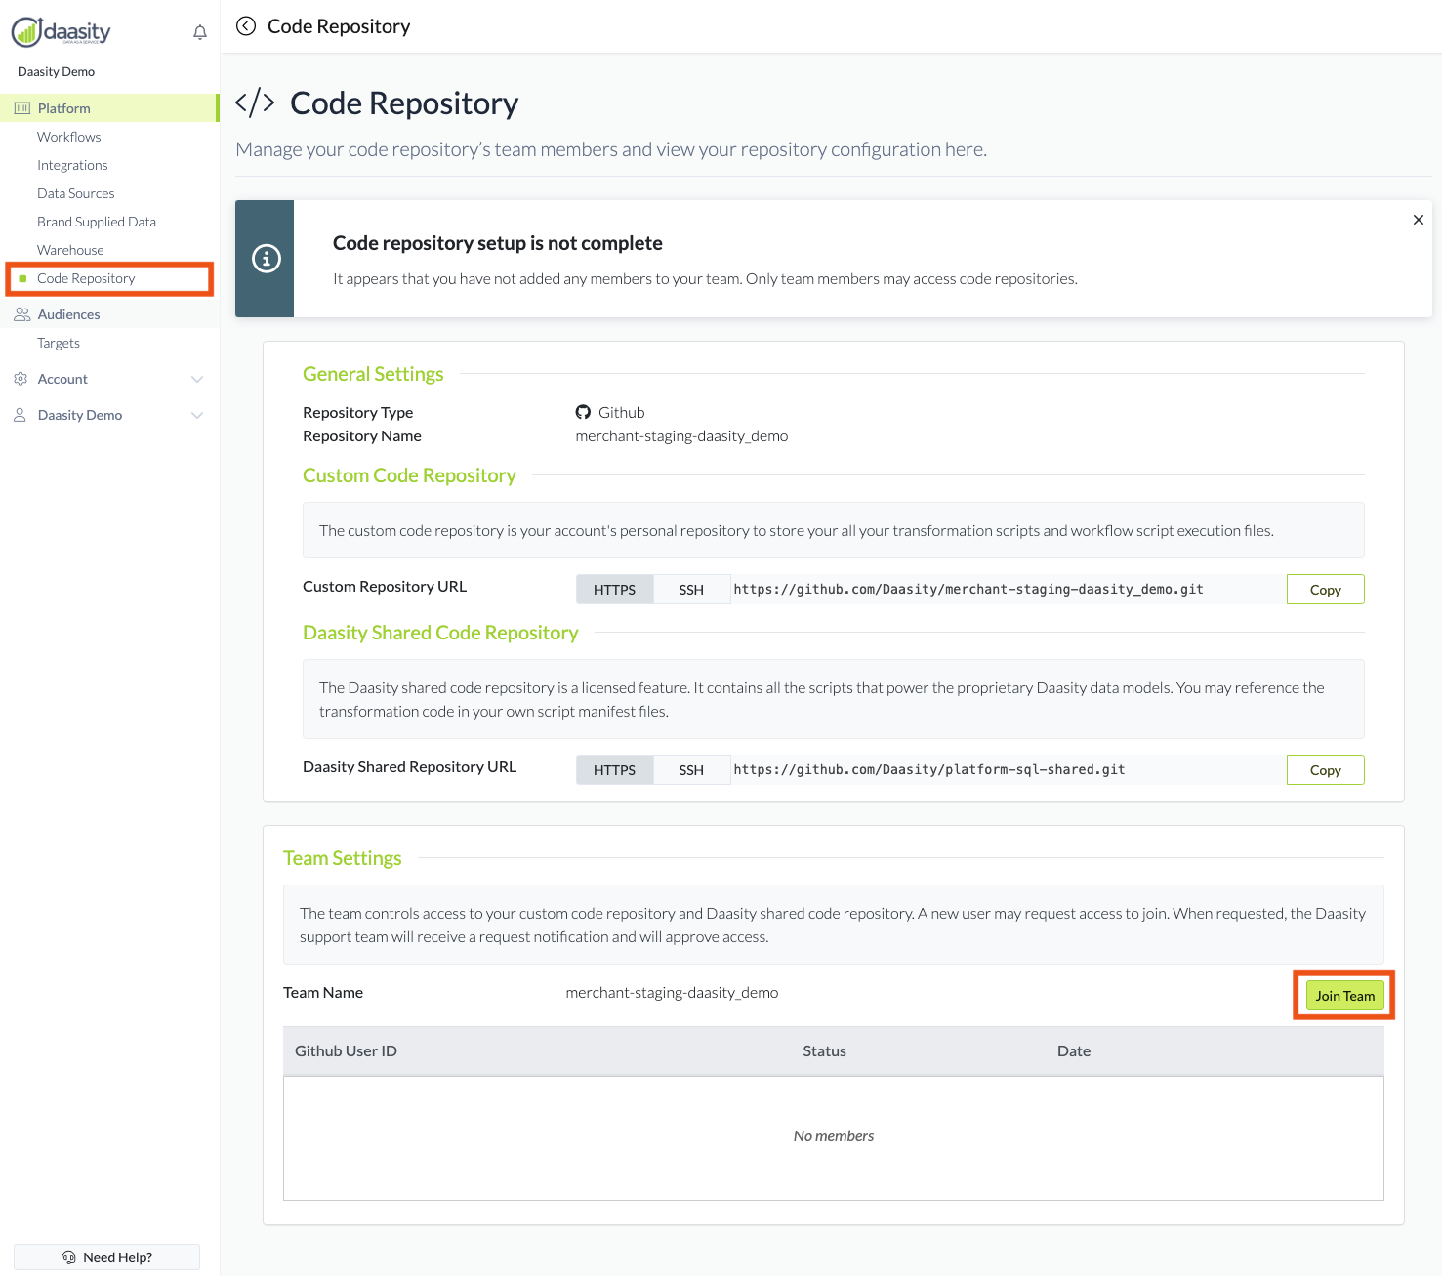This screenshot has width=1442, height=1276.
Task: Click the Github logo icon
Action: point(583,412)
